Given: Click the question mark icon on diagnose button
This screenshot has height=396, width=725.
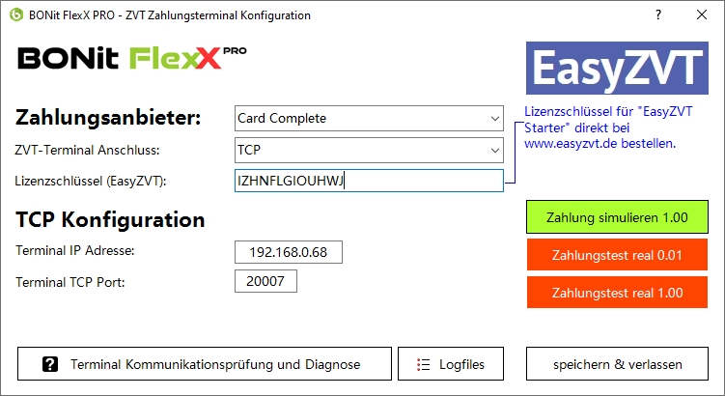Looking at the screenshot, I should (x=50, y=364).
